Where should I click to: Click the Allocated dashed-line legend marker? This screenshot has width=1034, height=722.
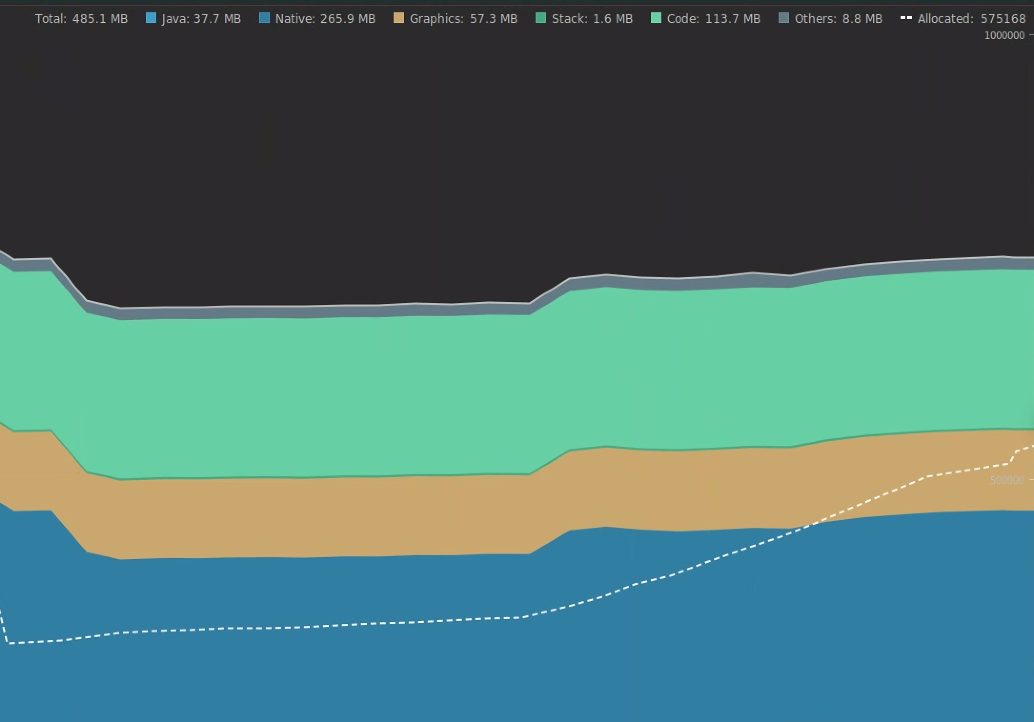[x=907, y=19]
